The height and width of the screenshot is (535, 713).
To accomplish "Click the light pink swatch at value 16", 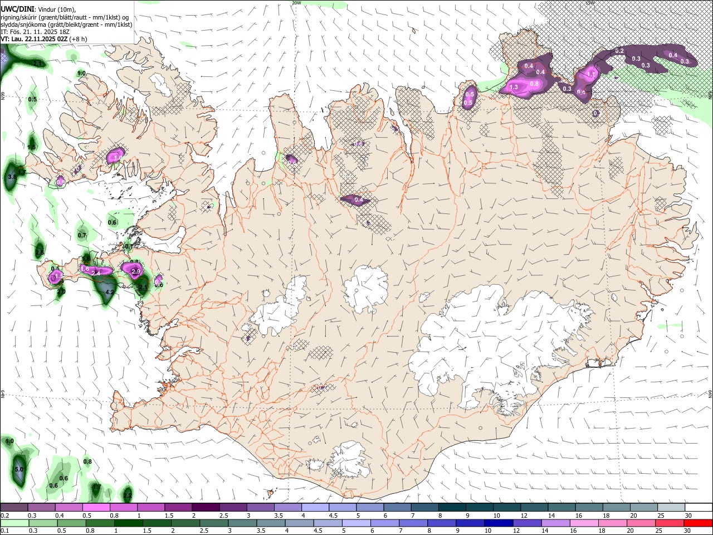I will (x=584, y=523).
